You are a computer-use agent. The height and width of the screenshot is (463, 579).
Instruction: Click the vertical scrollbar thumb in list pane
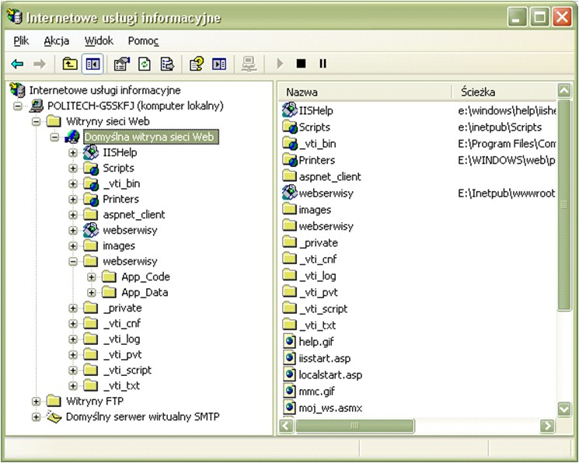[x=564, y=205]
